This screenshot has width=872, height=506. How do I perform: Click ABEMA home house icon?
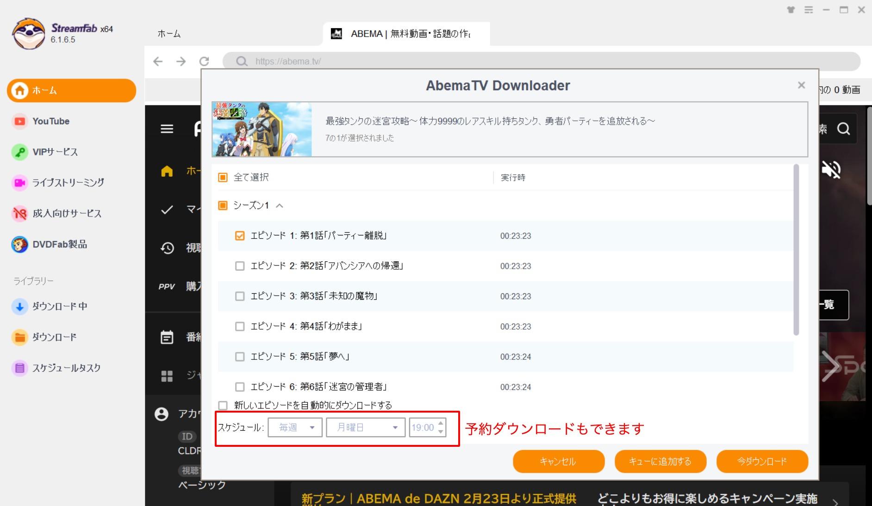[167, 171]
